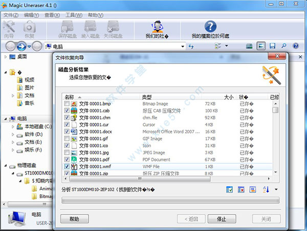Open the 我们的社区 community icon
The width and height of the screenshot is (307, 231).
point(157,29)
